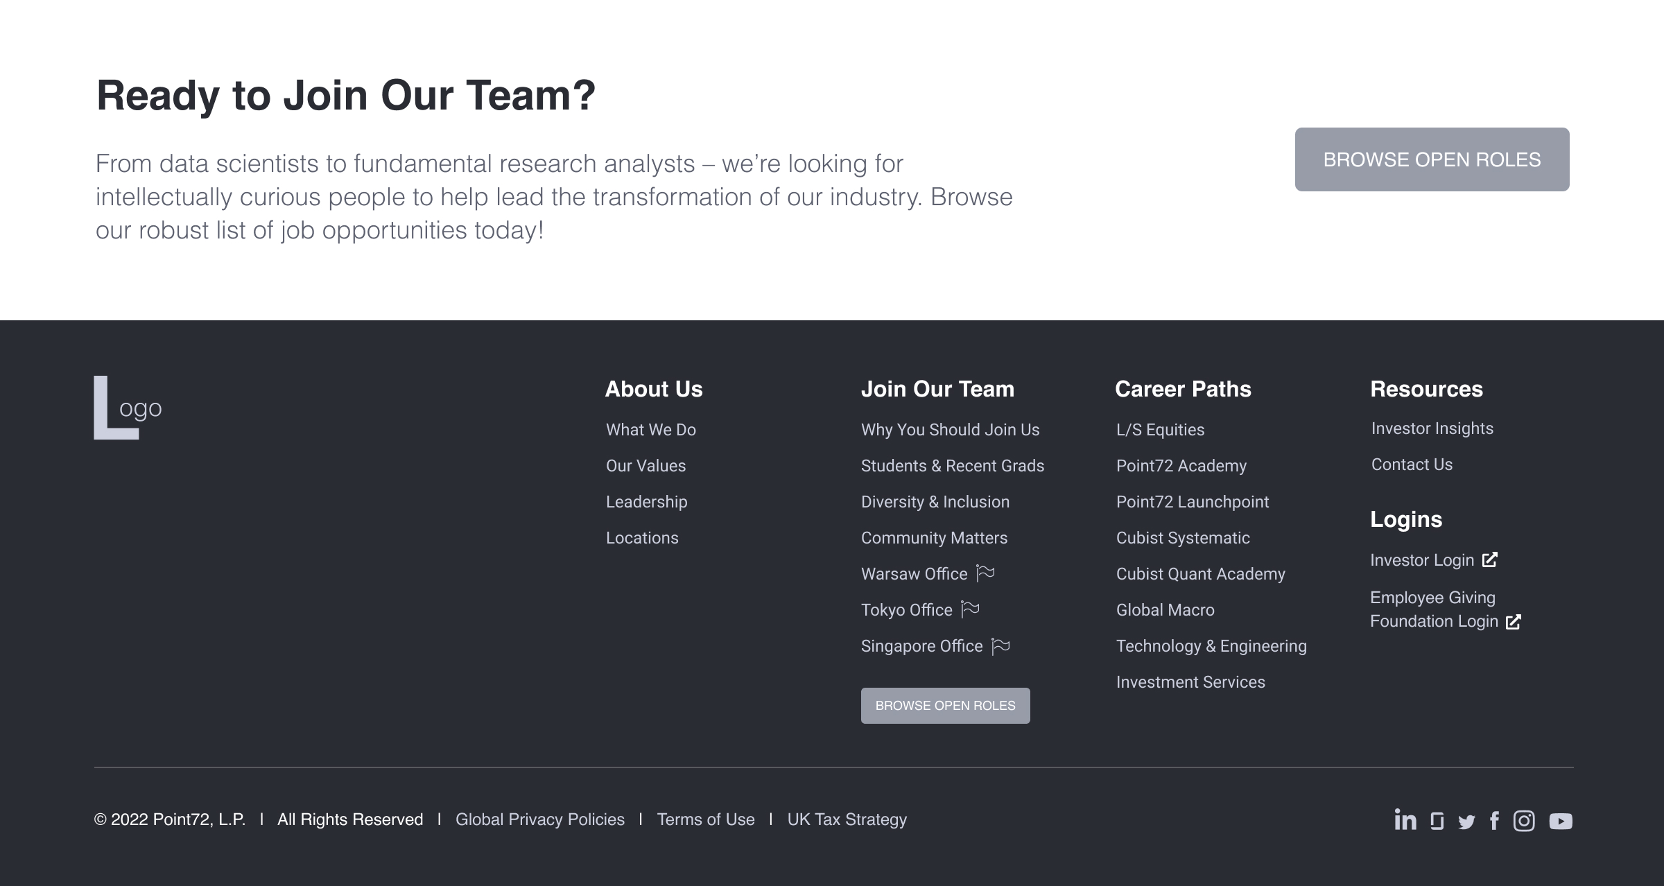Click the Logo in the footer
Screen dimensions: 1664x886
coord(128,408)
